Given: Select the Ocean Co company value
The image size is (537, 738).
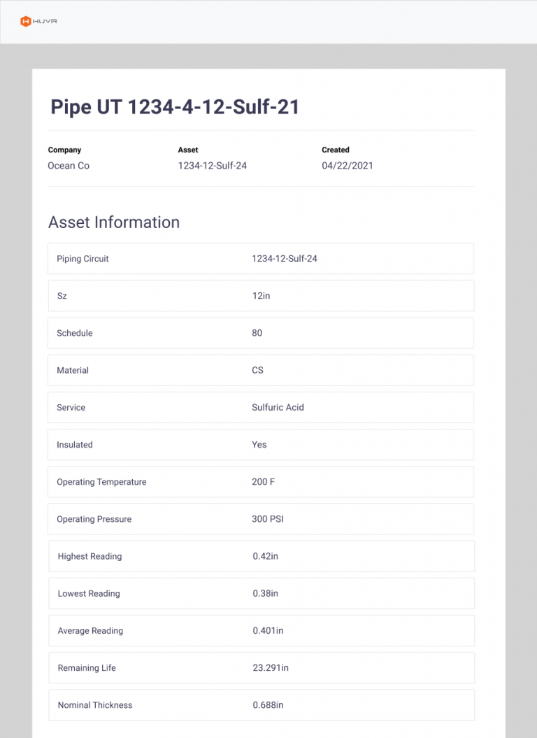Looking at the screenshot, I should pos(68,166).
